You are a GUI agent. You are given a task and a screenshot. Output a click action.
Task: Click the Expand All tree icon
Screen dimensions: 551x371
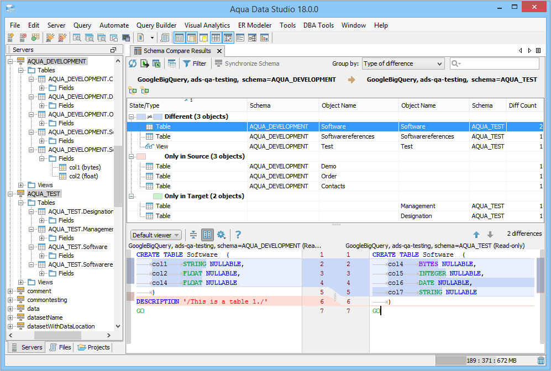point(133,91)
